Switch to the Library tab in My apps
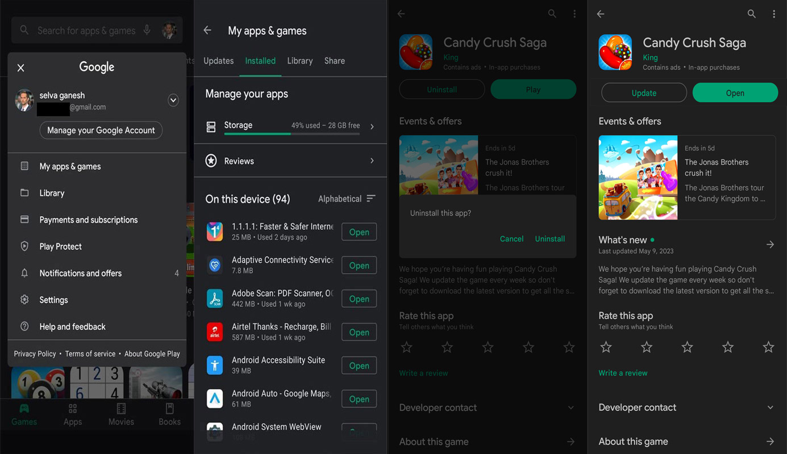This screenshot has width=787, height=454. coord(300,61)
